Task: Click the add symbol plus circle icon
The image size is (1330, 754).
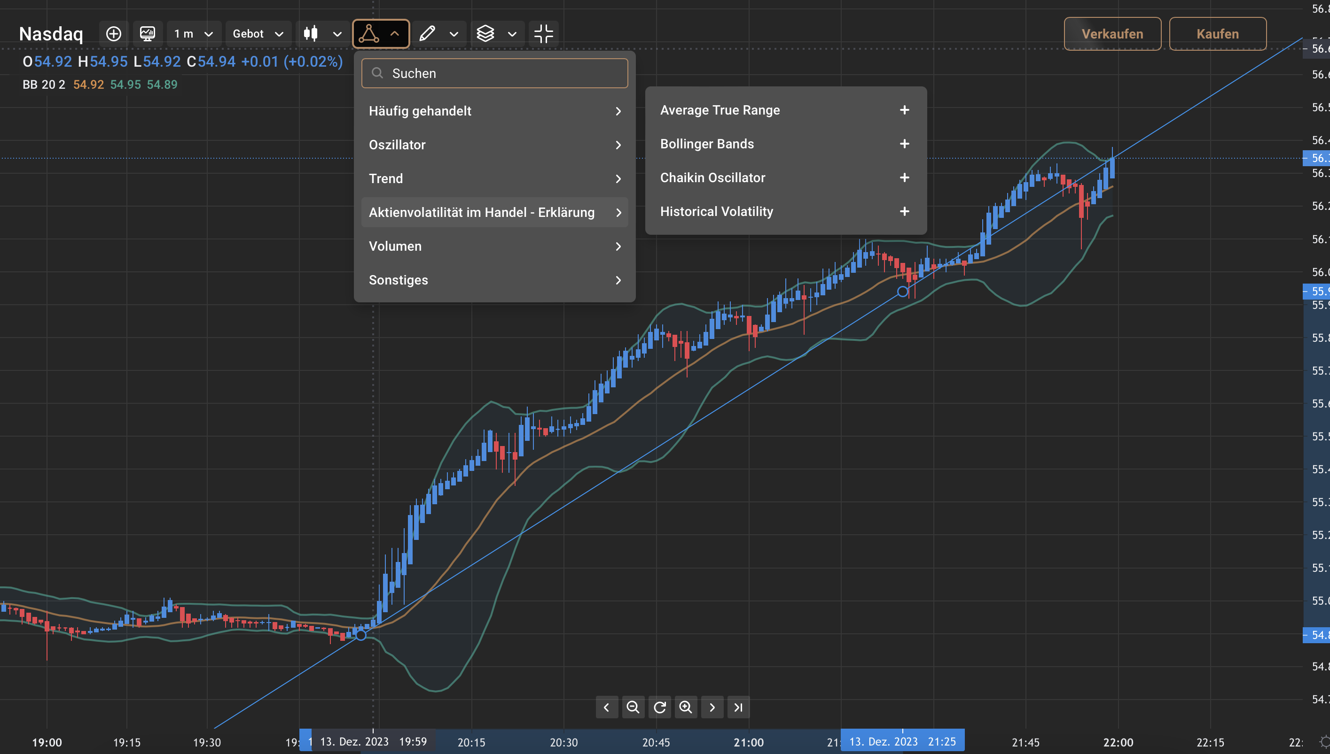Action: (x=114, y=34)
